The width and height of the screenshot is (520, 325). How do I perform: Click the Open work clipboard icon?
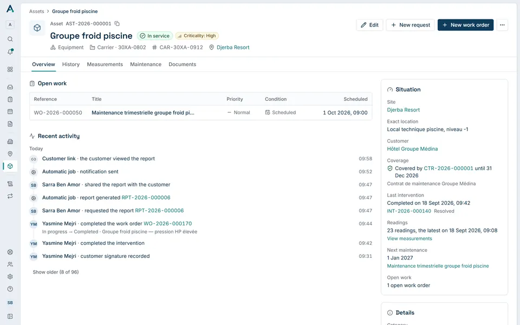coord(32,83)
